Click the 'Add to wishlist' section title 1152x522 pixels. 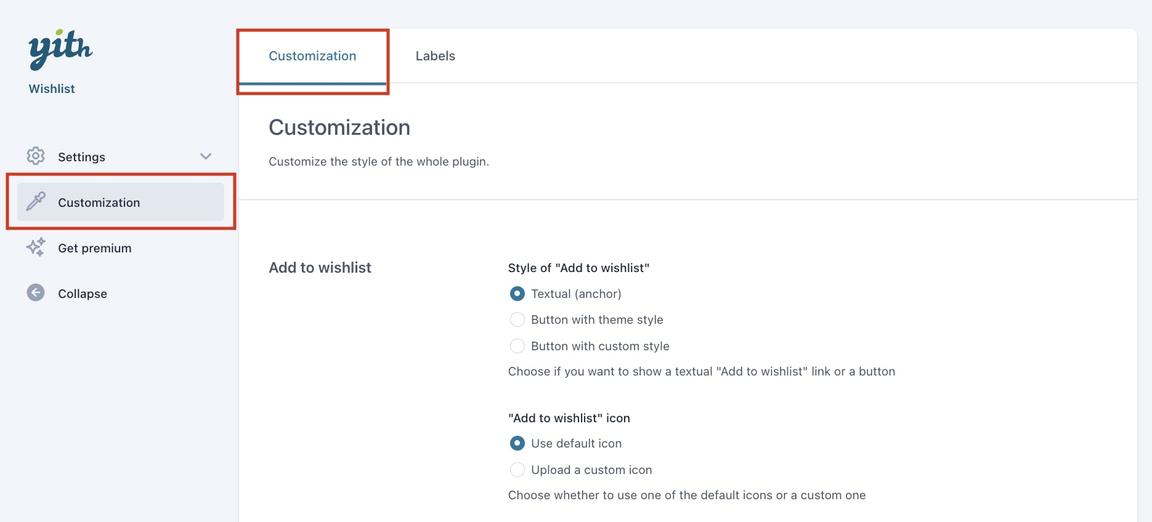(x=320, y=268)
